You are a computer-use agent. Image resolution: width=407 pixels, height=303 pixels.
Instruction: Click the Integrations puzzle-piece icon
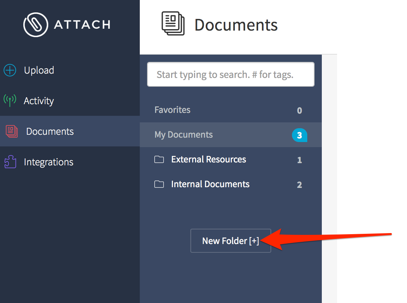point(9,162)
